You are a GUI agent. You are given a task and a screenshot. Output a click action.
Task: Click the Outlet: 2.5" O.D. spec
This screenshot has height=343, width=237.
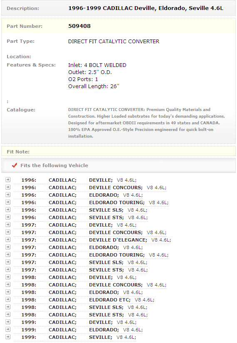coord(90,72)
